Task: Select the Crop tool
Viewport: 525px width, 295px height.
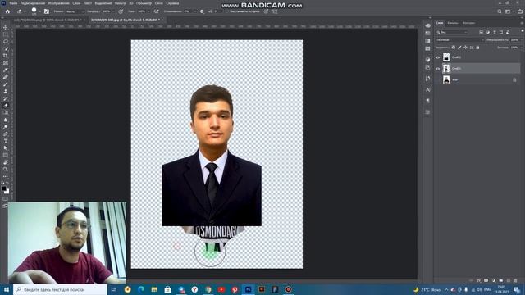Action: coord(6,56)
